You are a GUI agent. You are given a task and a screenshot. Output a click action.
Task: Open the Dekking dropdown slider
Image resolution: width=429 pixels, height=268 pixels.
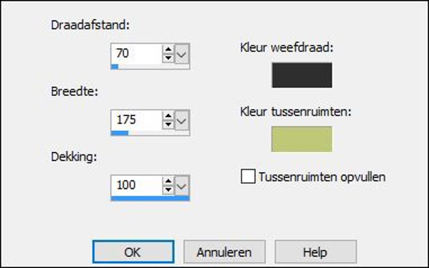[x=182, y=185]
